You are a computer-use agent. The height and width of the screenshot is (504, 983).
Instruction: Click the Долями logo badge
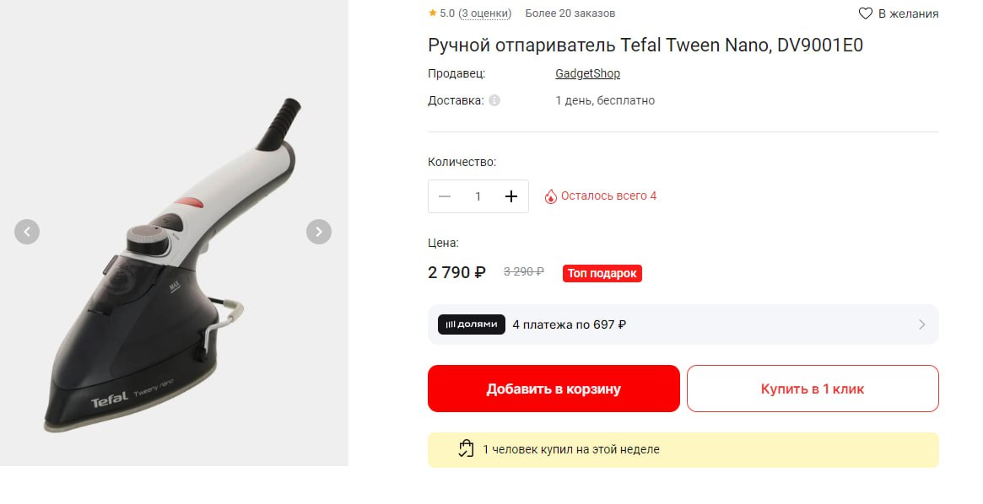472,324
